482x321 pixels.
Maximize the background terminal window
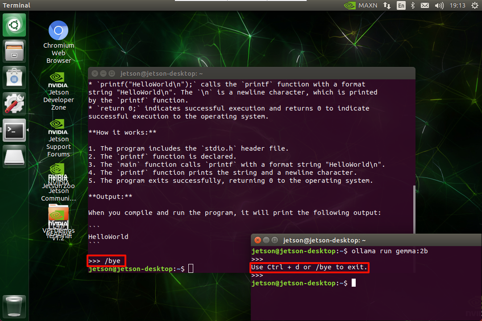tap(112, 74)
